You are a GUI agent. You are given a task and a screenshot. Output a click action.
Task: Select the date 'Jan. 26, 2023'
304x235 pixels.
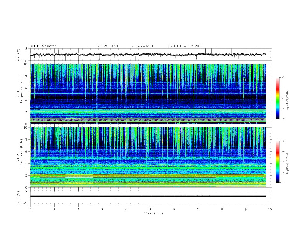coord(107,46)
